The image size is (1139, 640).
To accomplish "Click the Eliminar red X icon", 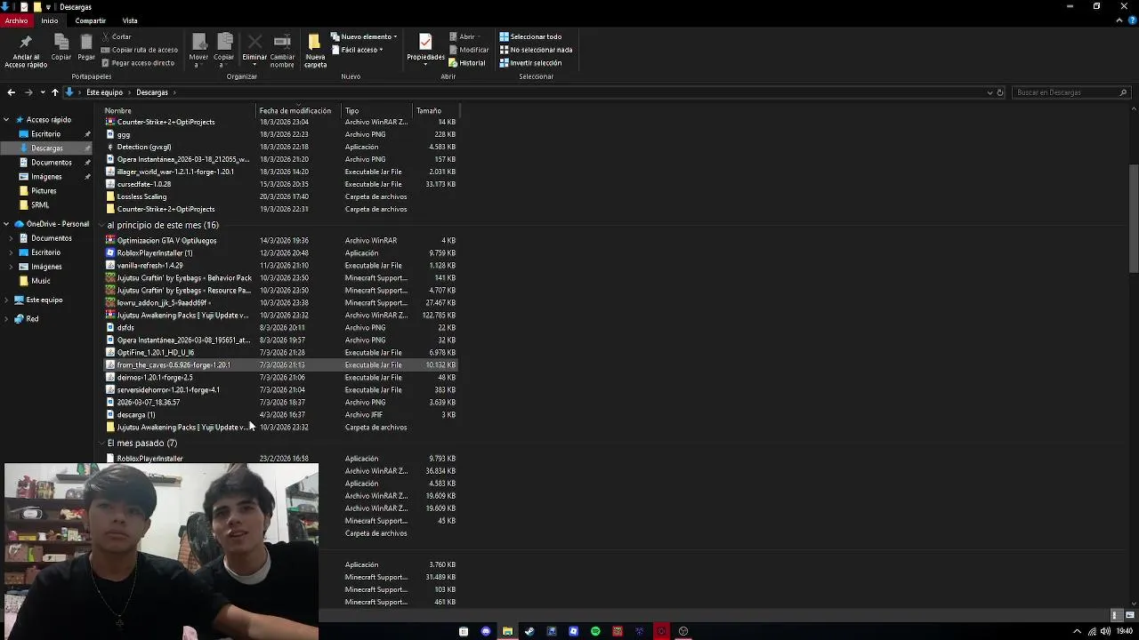I will (x=254, y=42).
